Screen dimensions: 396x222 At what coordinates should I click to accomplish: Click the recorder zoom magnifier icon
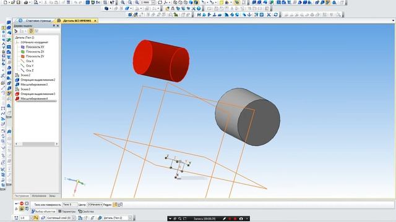point(180,219)
